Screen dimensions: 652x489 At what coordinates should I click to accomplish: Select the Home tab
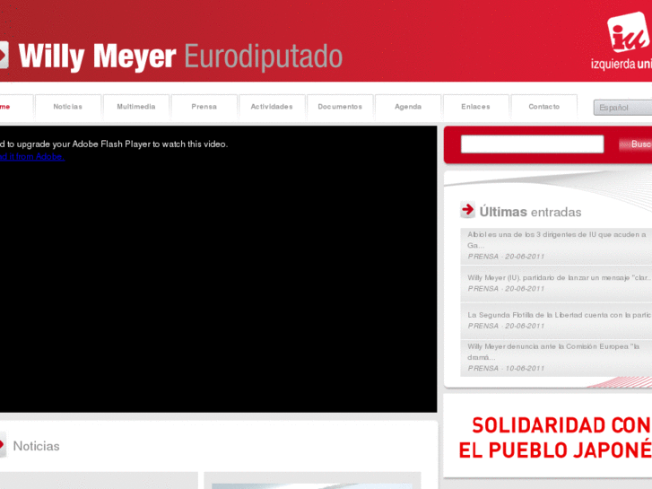point(16,107)
